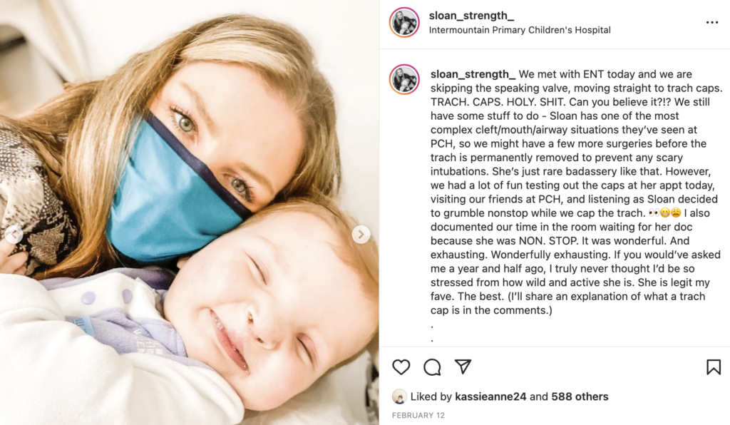Share post via paper plane icon
This screenshot has width=730, height=425.
pos(463,367)
